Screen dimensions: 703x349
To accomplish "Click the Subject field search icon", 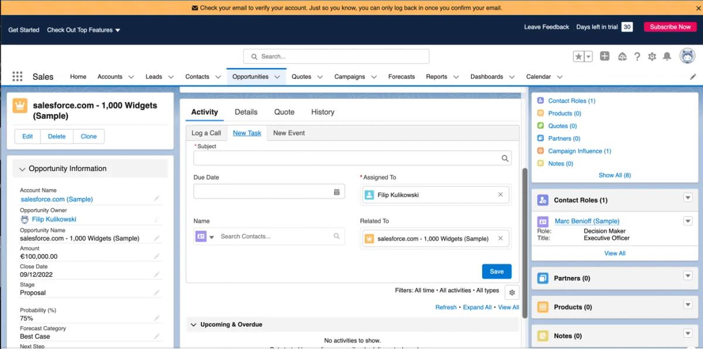I will 505,158.
